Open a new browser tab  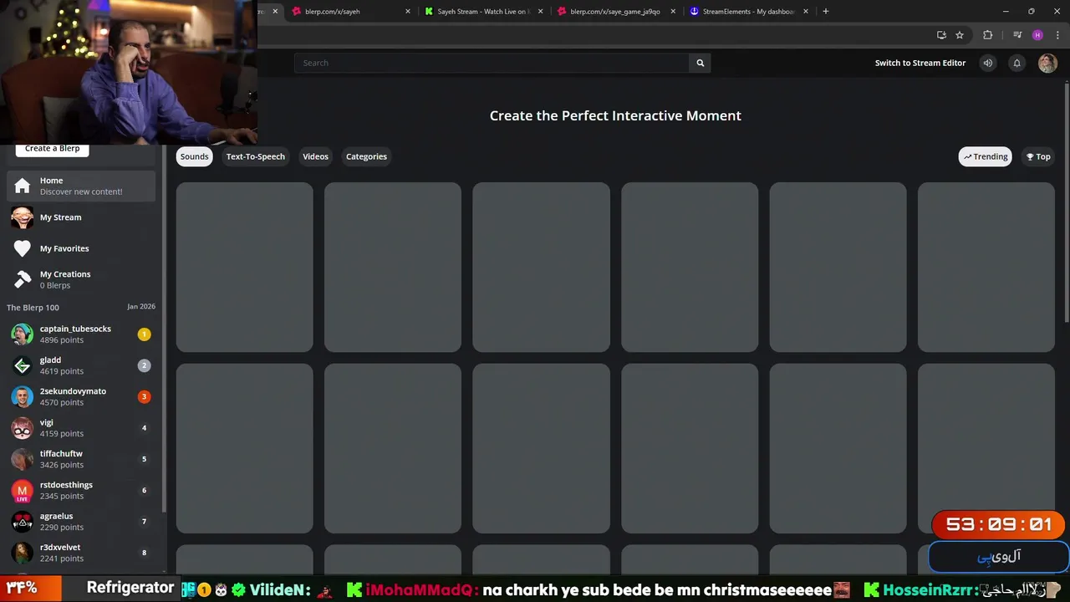pyautogui.click(x=826, y=11)
